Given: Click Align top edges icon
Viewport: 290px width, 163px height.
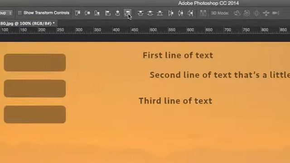Looking at the screenshot, I should 77,13.
